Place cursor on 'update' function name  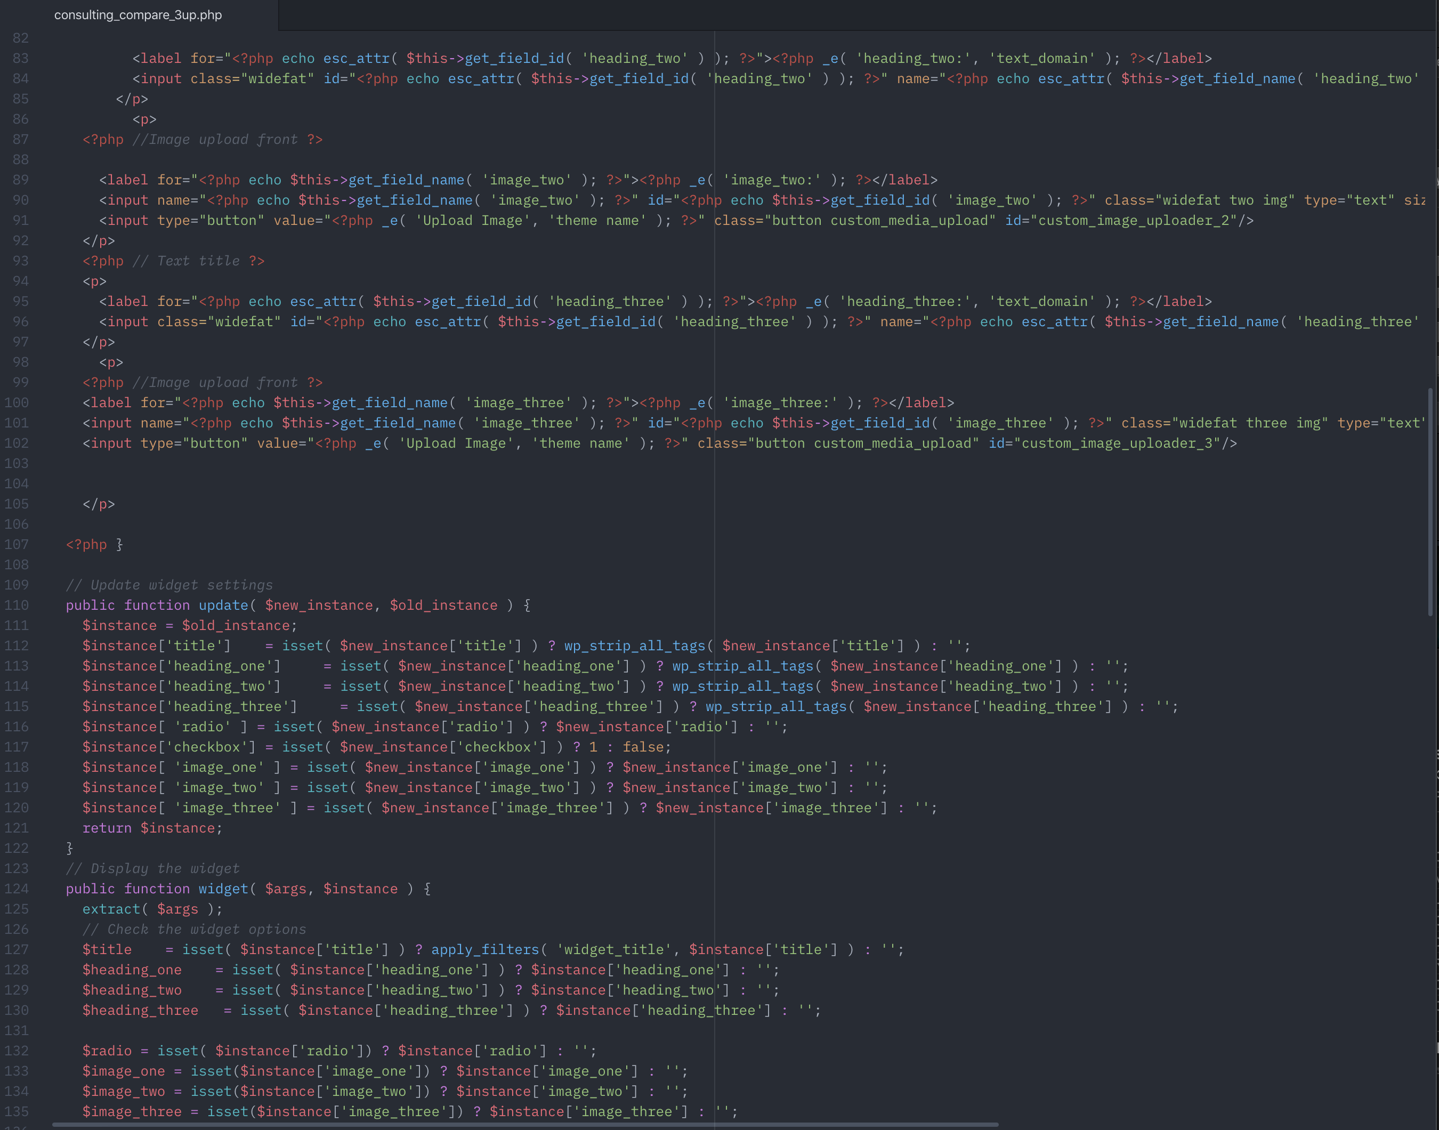(223, 606)
